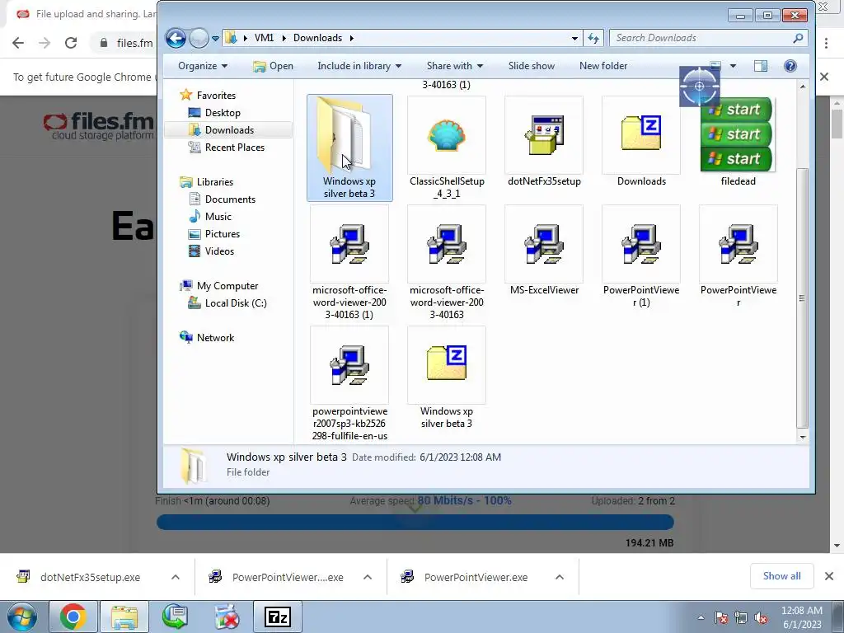Viewport: 844px width, 633px height.
Task: Open Chrome's three-dot menu
Action: click(826, 43)
